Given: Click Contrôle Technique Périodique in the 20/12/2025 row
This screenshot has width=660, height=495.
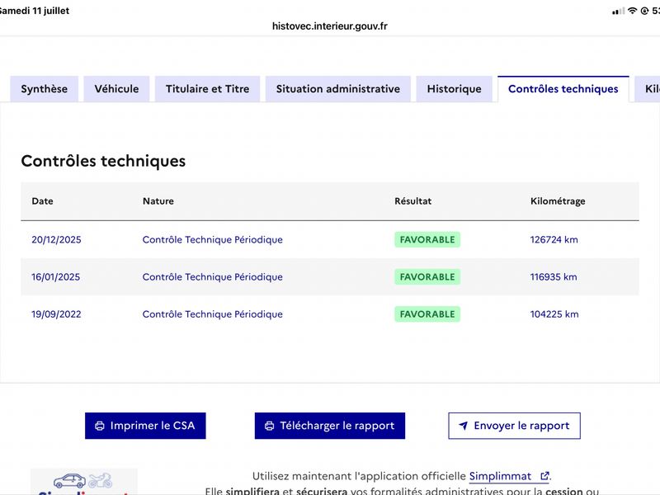Looking at the screenshot, I should click(x=213, y=239).
